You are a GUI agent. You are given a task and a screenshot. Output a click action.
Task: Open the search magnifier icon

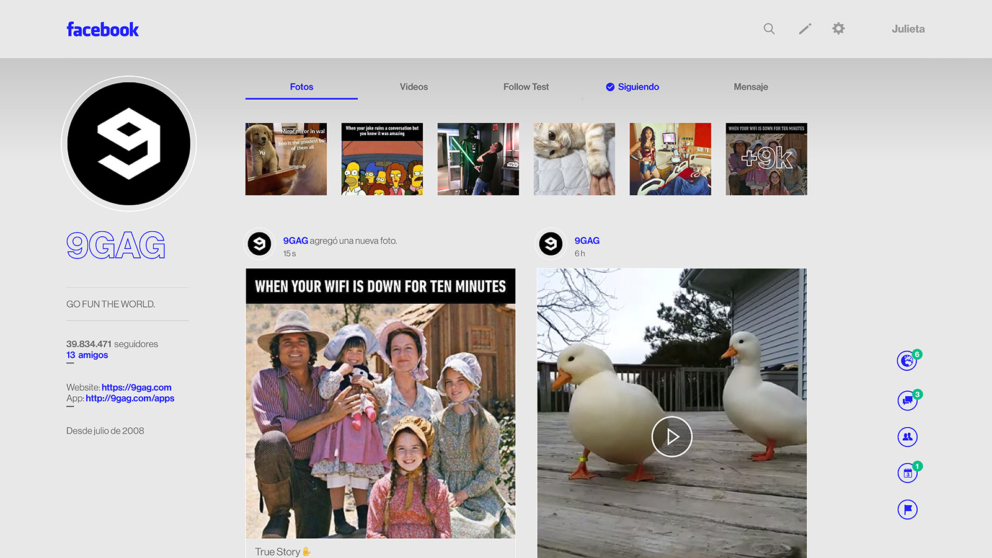769,29
